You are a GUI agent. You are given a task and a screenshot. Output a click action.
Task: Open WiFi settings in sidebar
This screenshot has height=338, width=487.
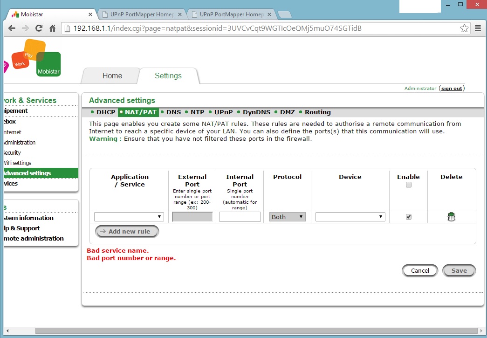17,163
